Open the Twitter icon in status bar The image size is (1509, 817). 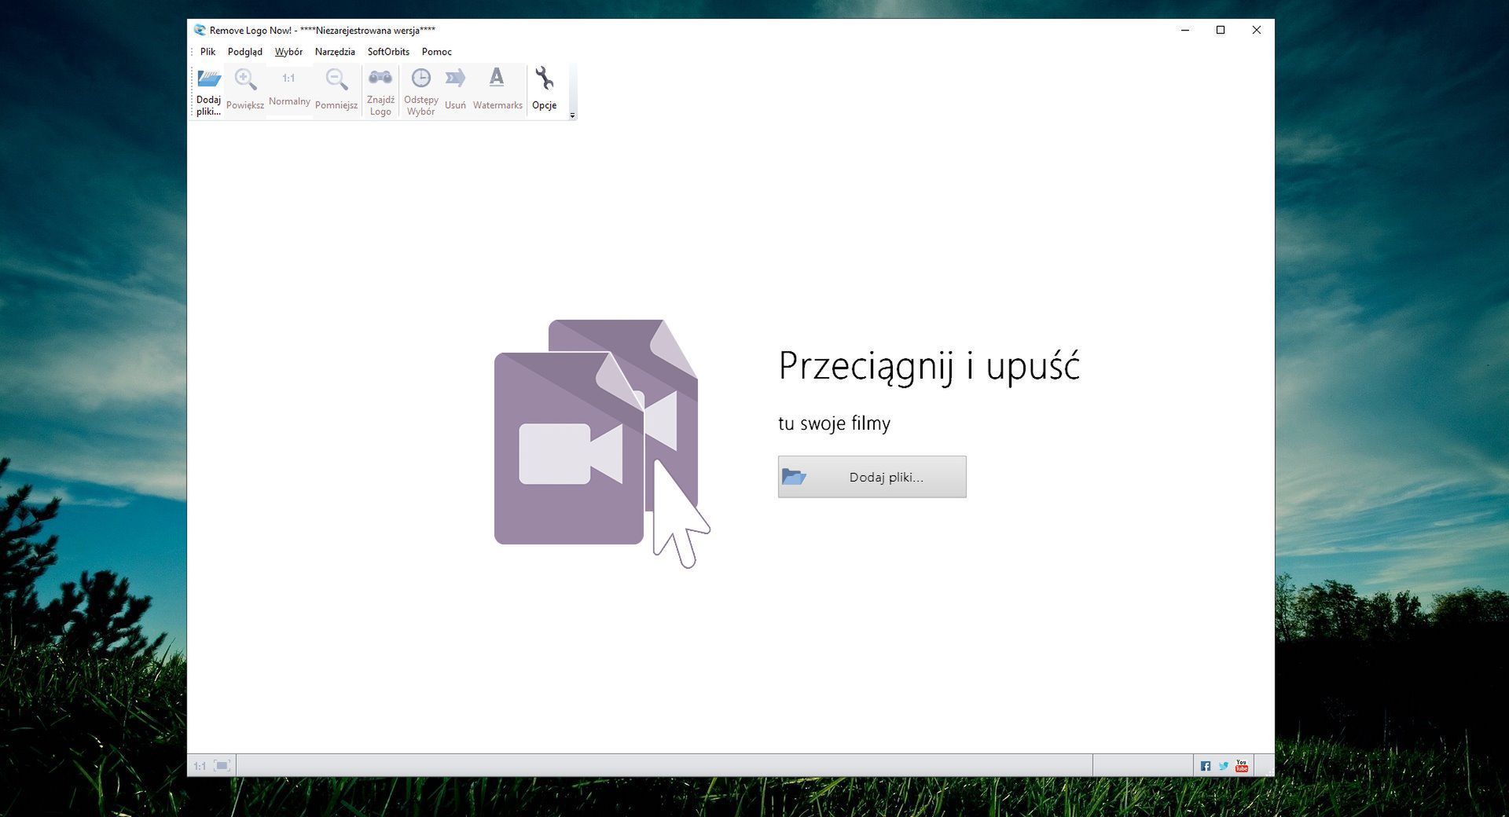click(1223, 765)
